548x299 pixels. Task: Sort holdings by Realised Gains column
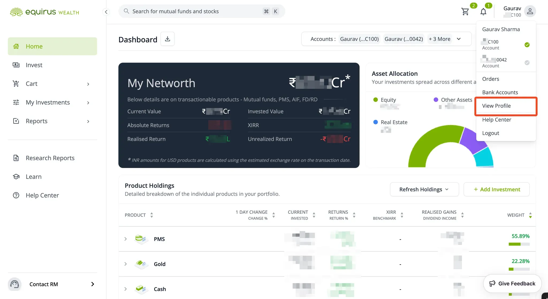click(462, 215)
